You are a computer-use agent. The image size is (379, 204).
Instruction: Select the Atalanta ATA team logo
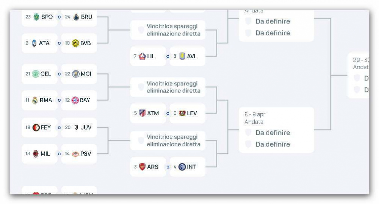click(x=34, y=43)
